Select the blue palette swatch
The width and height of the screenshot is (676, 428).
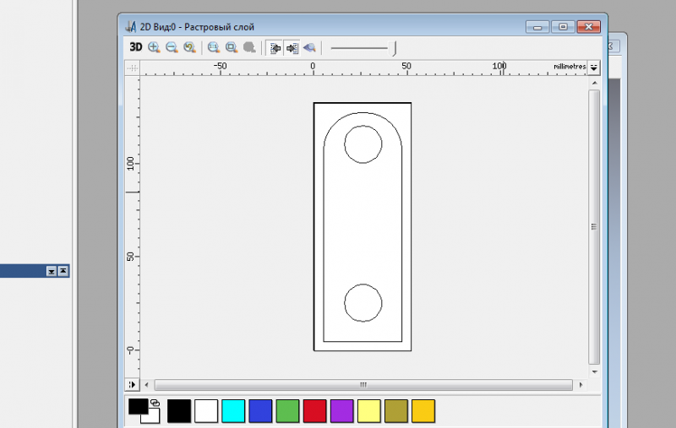[x=260, y=411]
